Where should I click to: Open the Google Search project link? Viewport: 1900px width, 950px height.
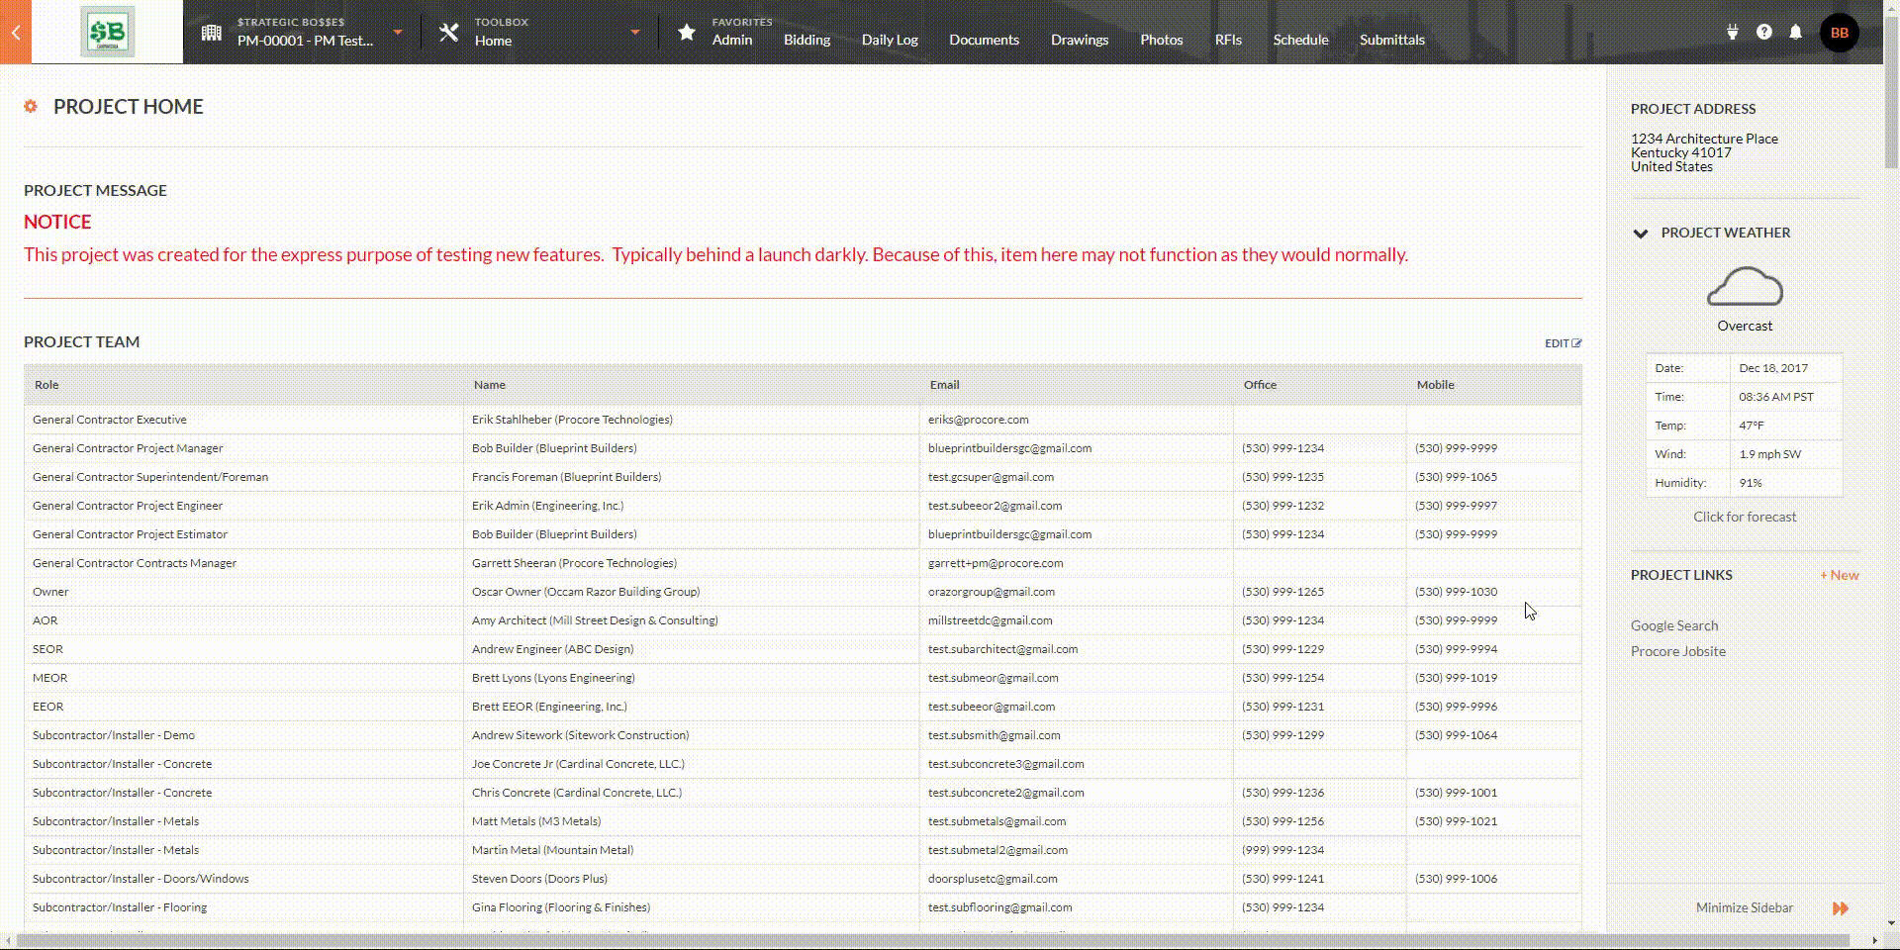[x=1673, y=625]
